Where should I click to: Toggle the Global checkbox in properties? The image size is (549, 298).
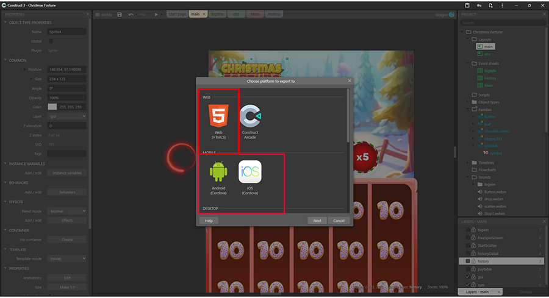pos(51,41)
